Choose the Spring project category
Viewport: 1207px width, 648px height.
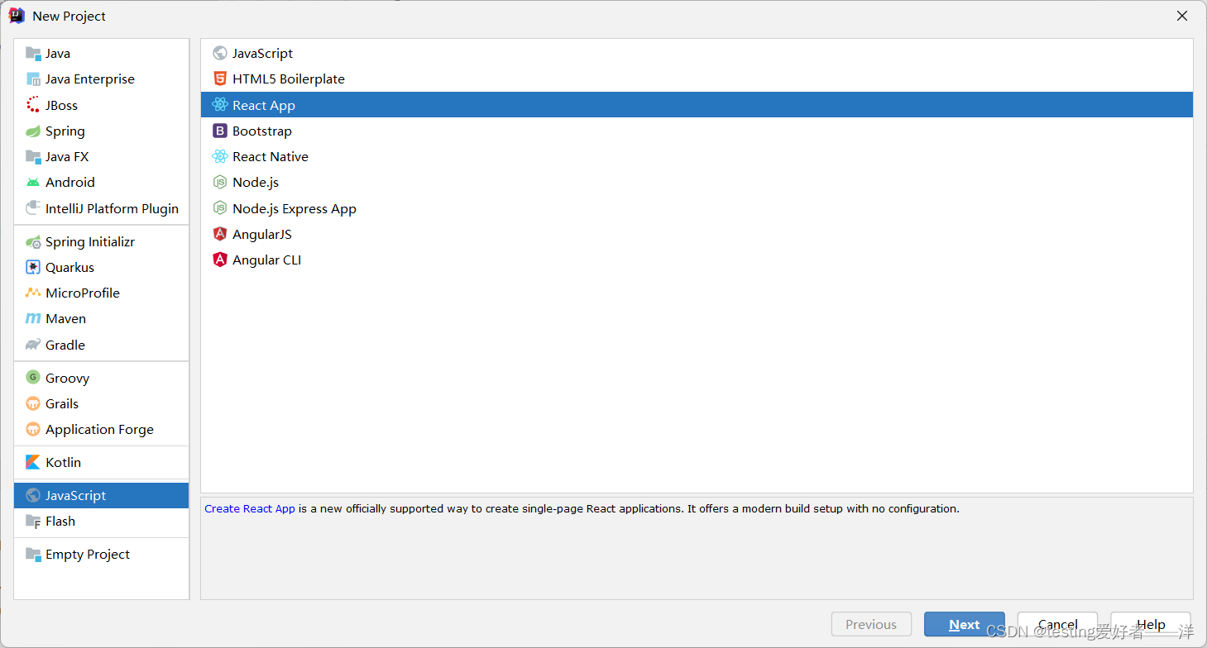coord(102,131)
